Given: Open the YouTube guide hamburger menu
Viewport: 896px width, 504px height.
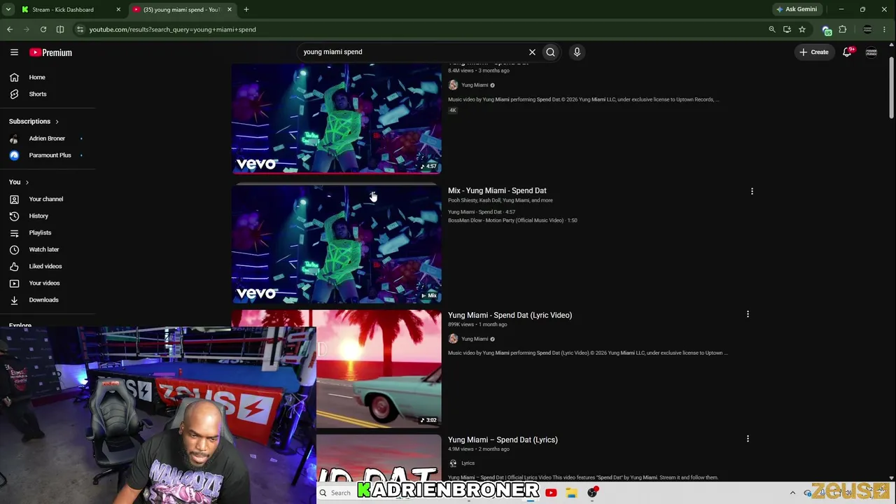Looking at the screenshot, I should (x=14, y=52).
